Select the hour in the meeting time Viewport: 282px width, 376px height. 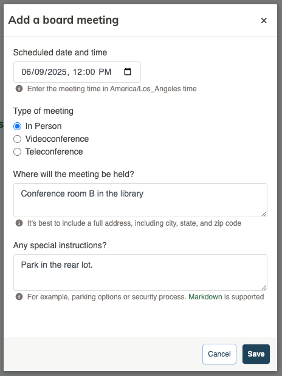pos(77,72)
